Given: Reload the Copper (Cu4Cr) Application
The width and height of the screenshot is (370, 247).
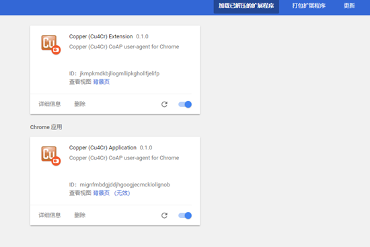Looking at the screenshot, I should pos(164,215).
